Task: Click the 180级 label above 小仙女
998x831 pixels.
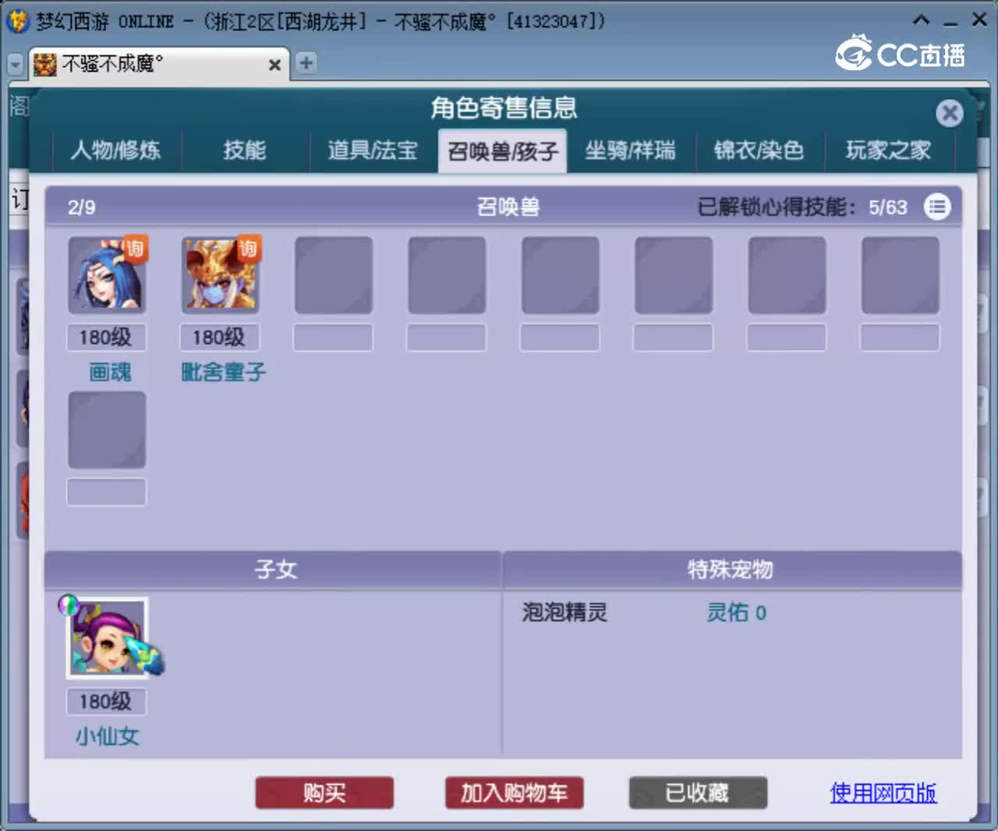Action: [x=106, y=702]
